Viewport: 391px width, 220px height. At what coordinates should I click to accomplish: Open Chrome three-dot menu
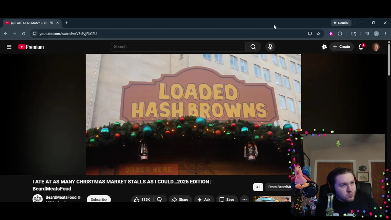(385, 34)
